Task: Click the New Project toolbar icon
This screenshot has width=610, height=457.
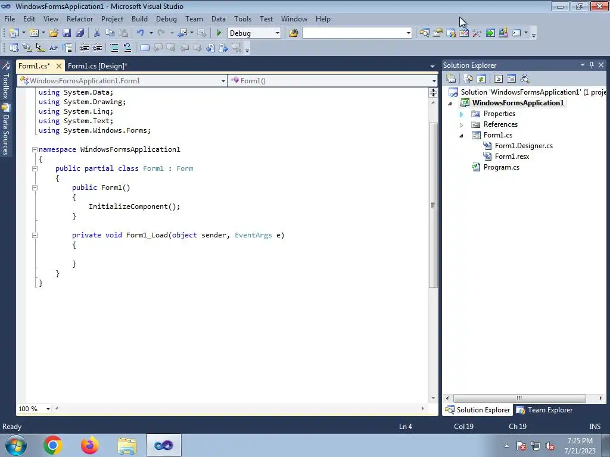Action: 14,33
